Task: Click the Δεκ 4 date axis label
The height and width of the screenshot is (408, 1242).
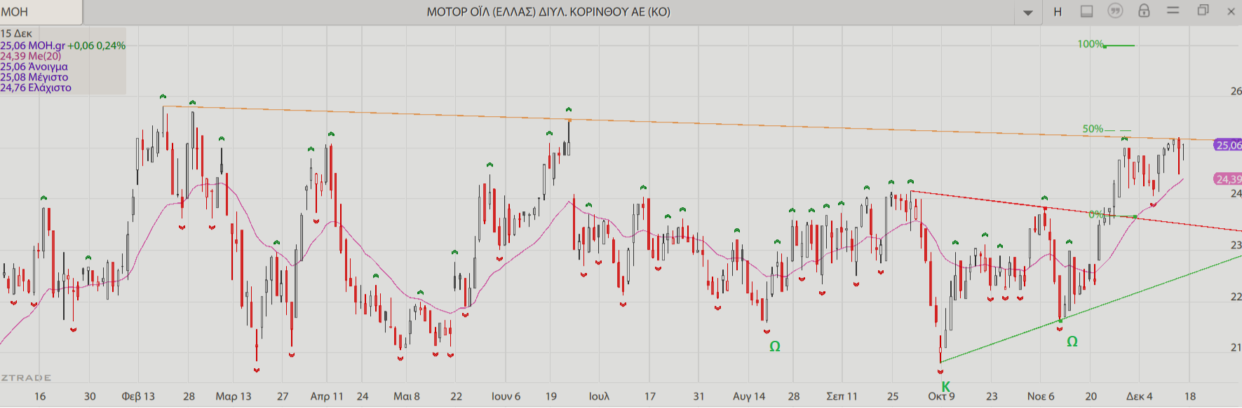Action: 1140,396
